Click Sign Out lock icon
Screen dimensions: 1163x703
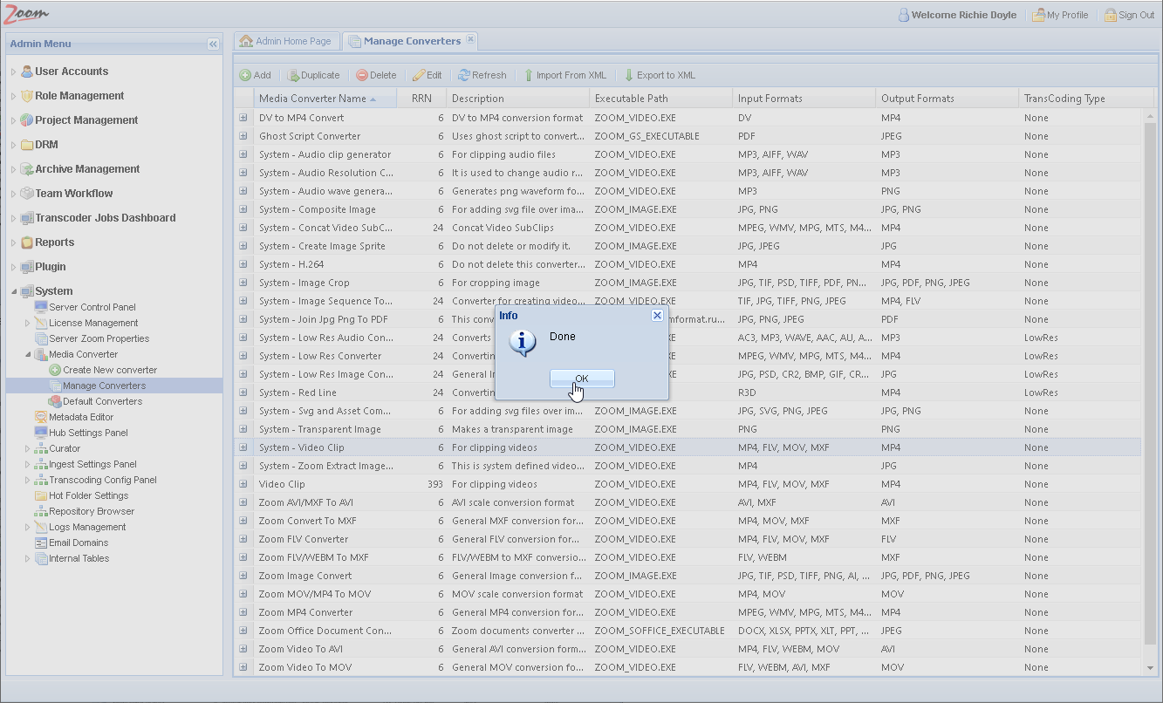click(1110, 15)
